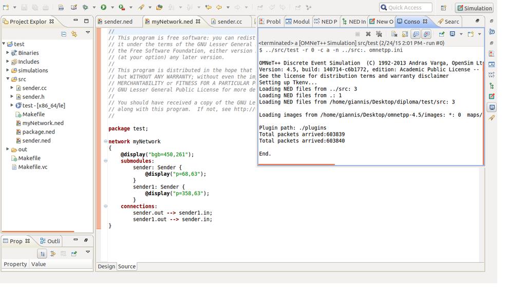This screenshot has height=292, width=526.
Task: Toggle Show Console When Standard Out Changes
Action: click(x=416, y=34)
